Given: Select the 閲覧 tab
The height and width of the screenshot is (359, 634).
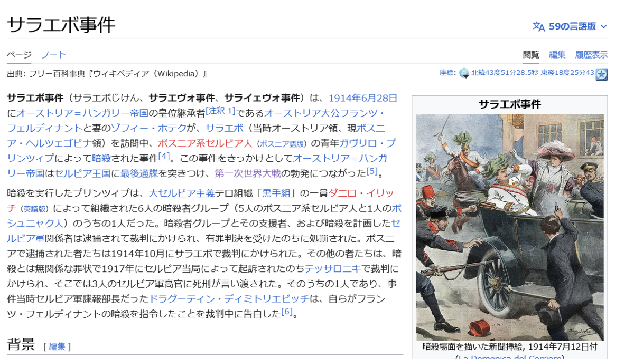Looking at the screenshot, I should tap(531, 54).
